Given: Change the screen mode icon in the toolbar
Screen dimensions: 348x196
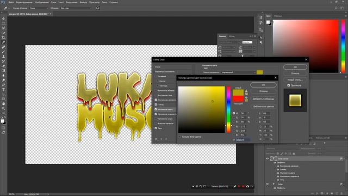Looking at the screenshot, I should 3,133.
